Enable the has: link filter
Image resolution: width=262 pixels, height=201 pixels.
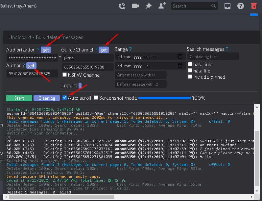click(x=190, y=64)
